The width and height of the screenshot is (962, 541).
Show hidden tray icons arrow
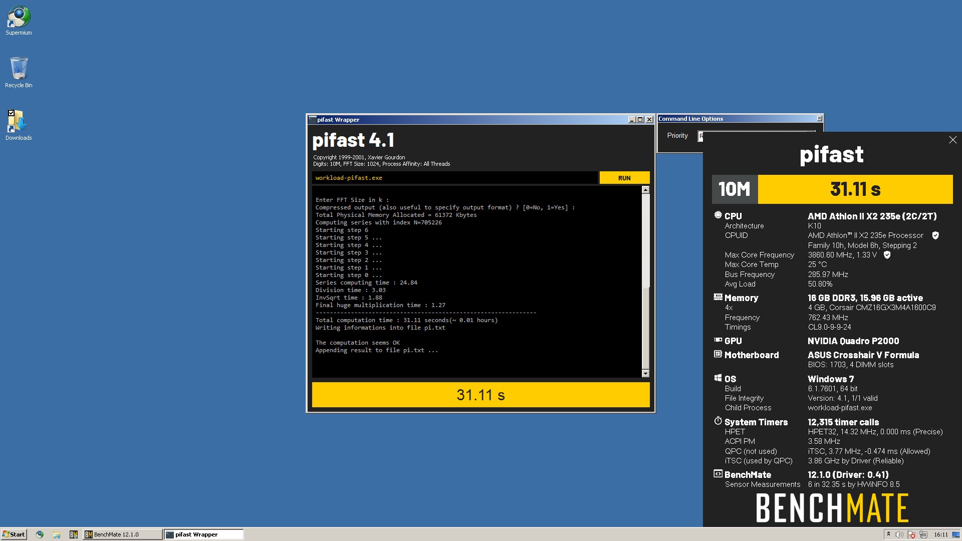(x=888, y=534)
